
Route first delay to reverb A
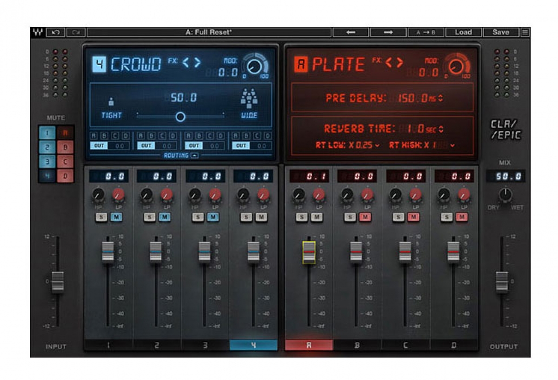(93, 136)
